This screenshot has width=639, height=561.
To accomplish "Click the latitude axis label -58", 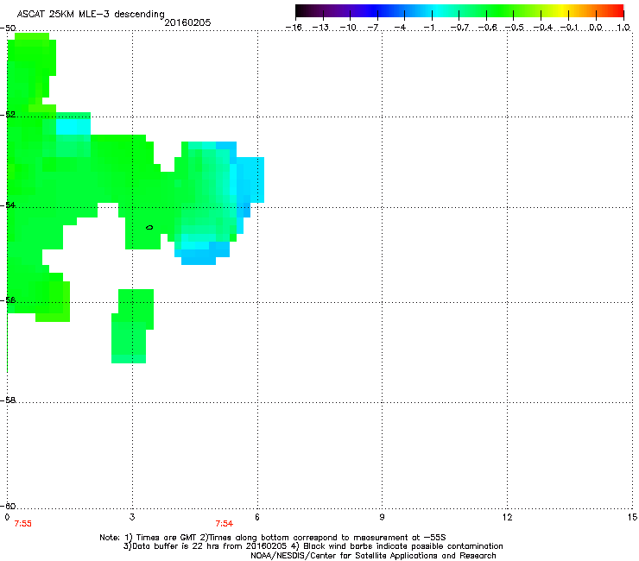I will click(x=8, y=400).
